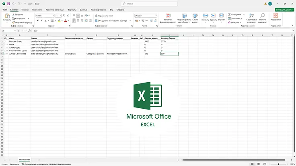Select the Worksheet sheet tab
The width and height of the screenshot is (296, 166).
click(25, 160)
